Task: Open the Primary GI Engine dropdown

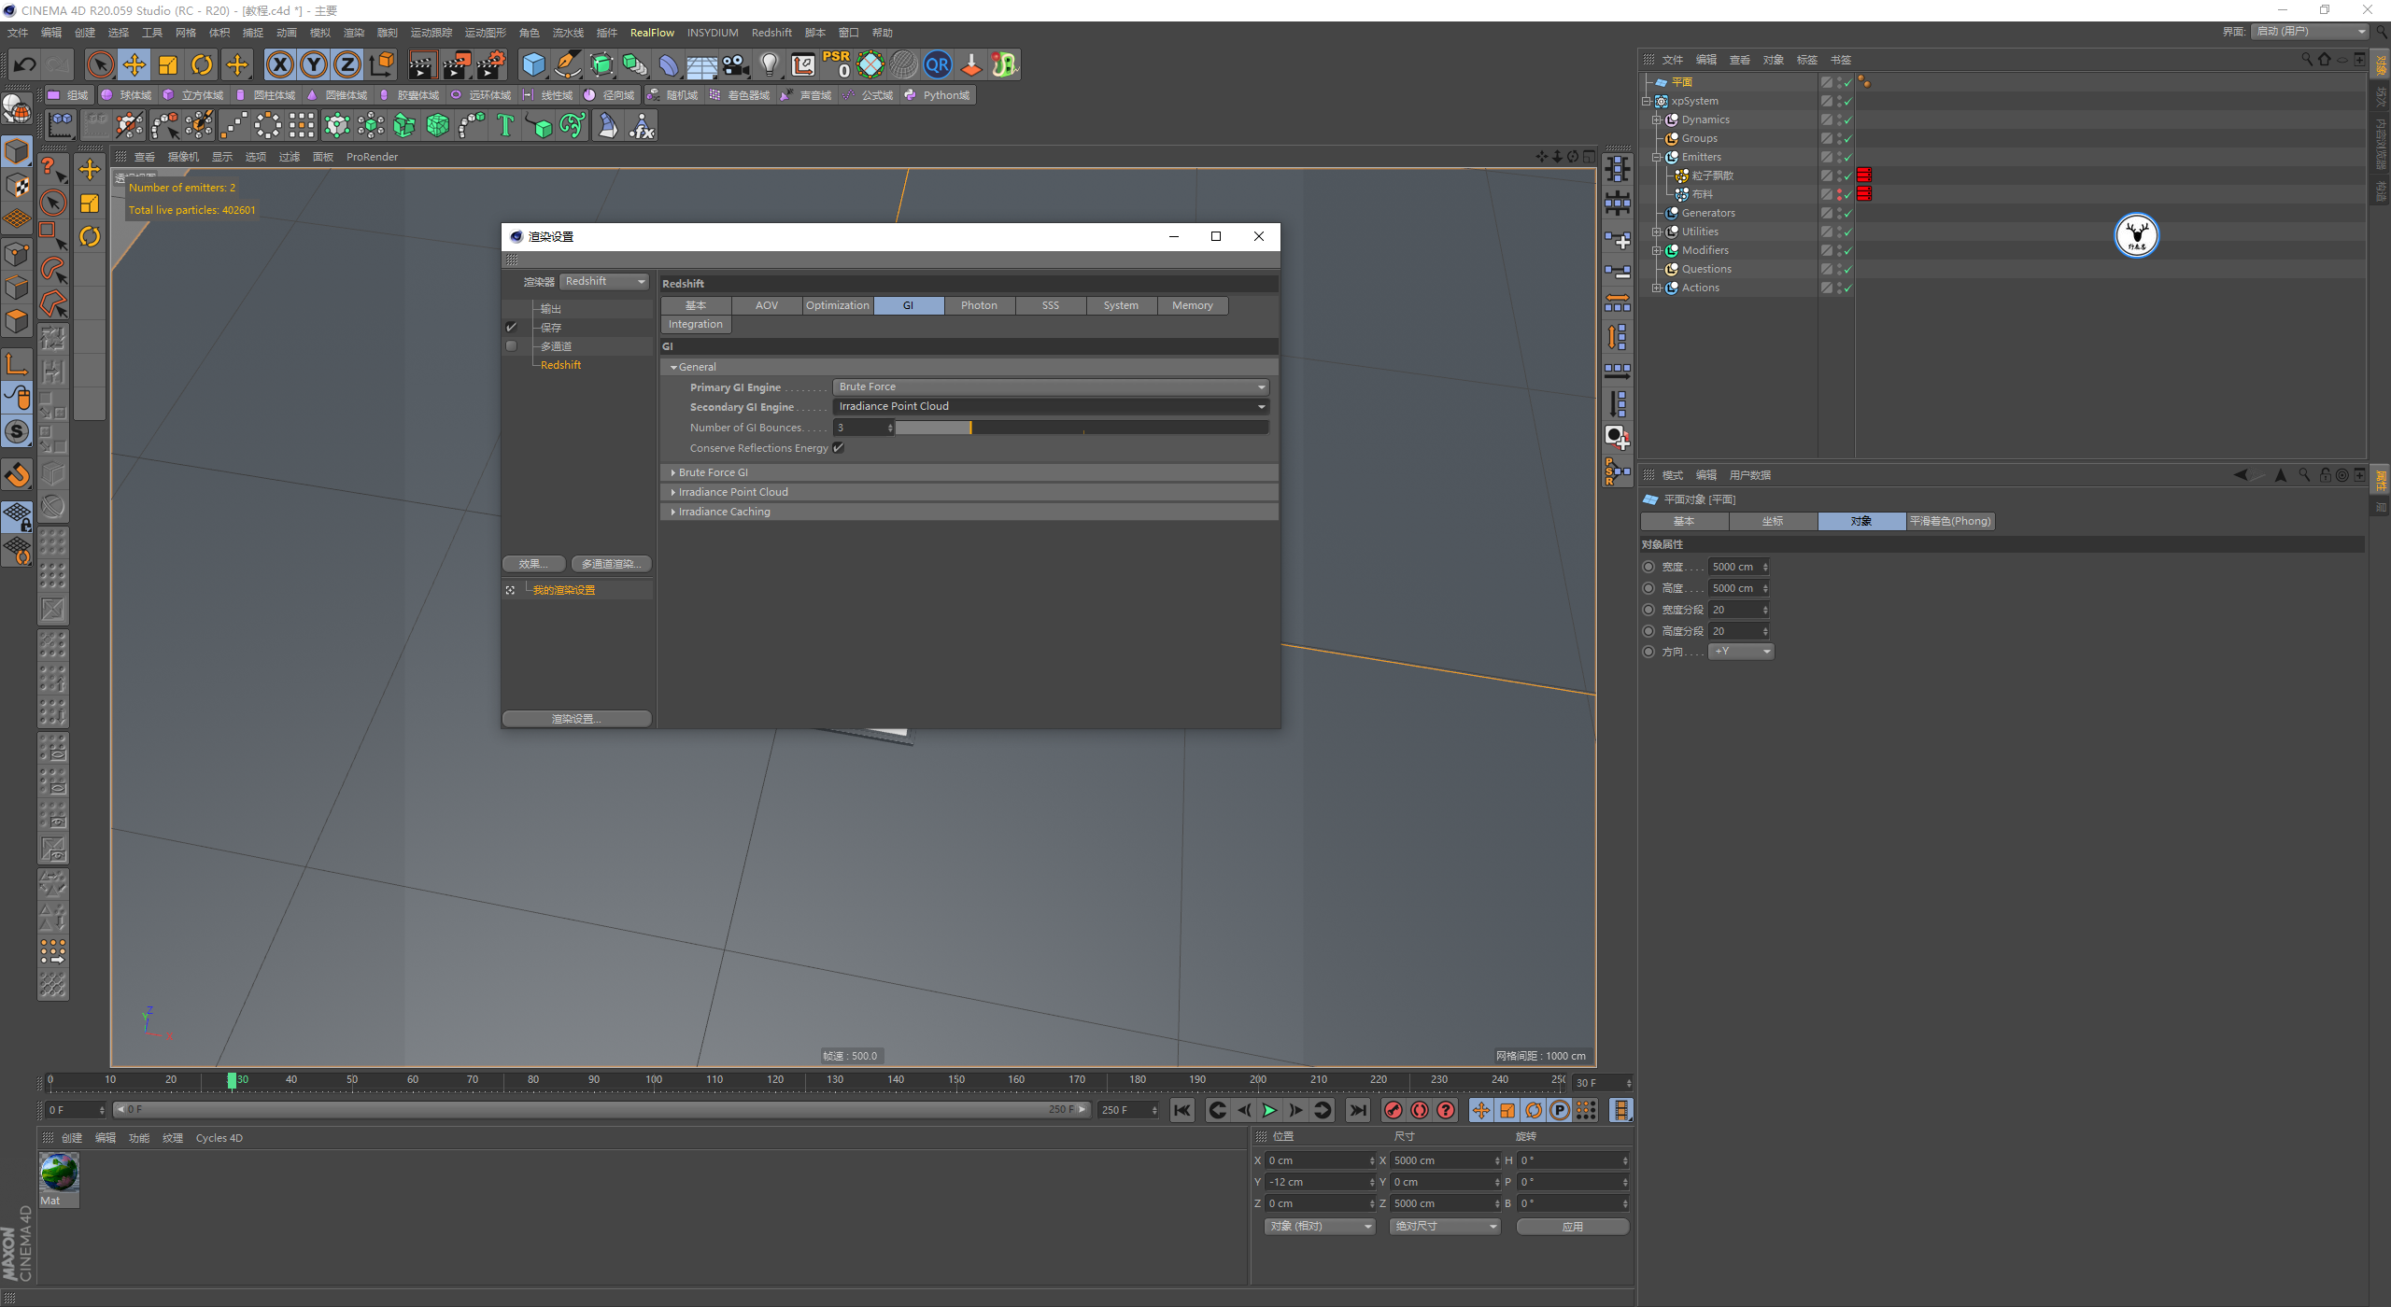Action: point(1051,386)
